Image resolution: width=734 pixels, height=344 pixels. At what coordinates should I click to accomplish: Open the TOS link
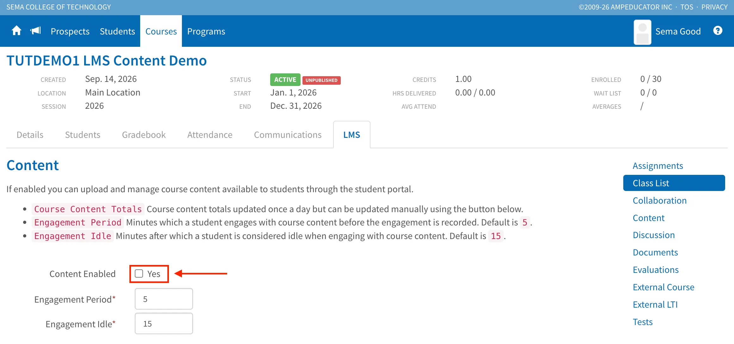coord(687,7)
